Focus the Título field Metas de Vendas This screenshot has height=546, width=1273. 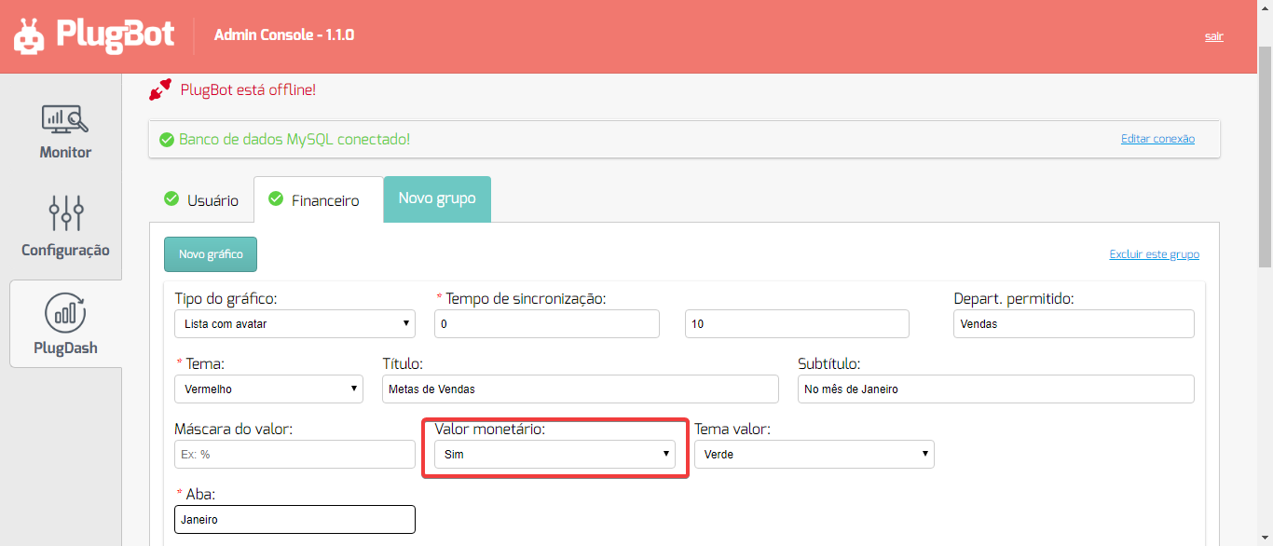click(x=581, y=389)
